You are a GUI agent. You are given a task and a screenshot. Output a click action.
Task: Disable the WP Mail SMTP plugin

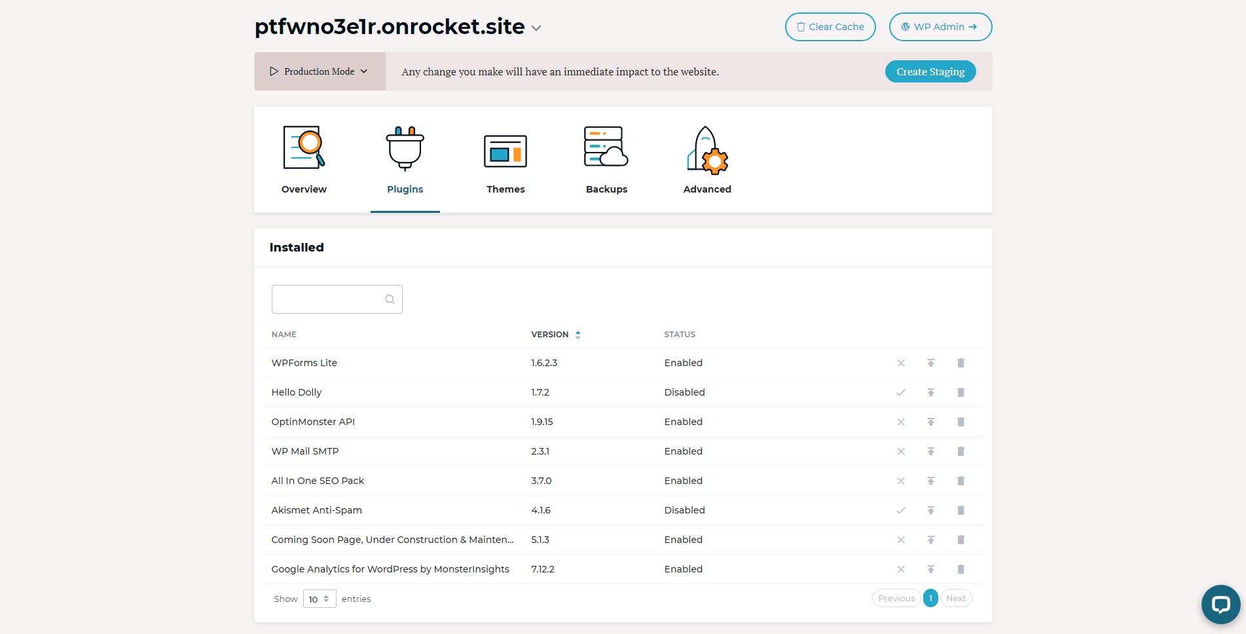click(901, 451)
